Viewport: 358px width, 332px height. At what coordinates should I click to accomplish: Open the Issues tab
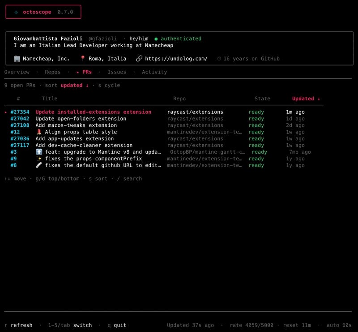[117, 72]
